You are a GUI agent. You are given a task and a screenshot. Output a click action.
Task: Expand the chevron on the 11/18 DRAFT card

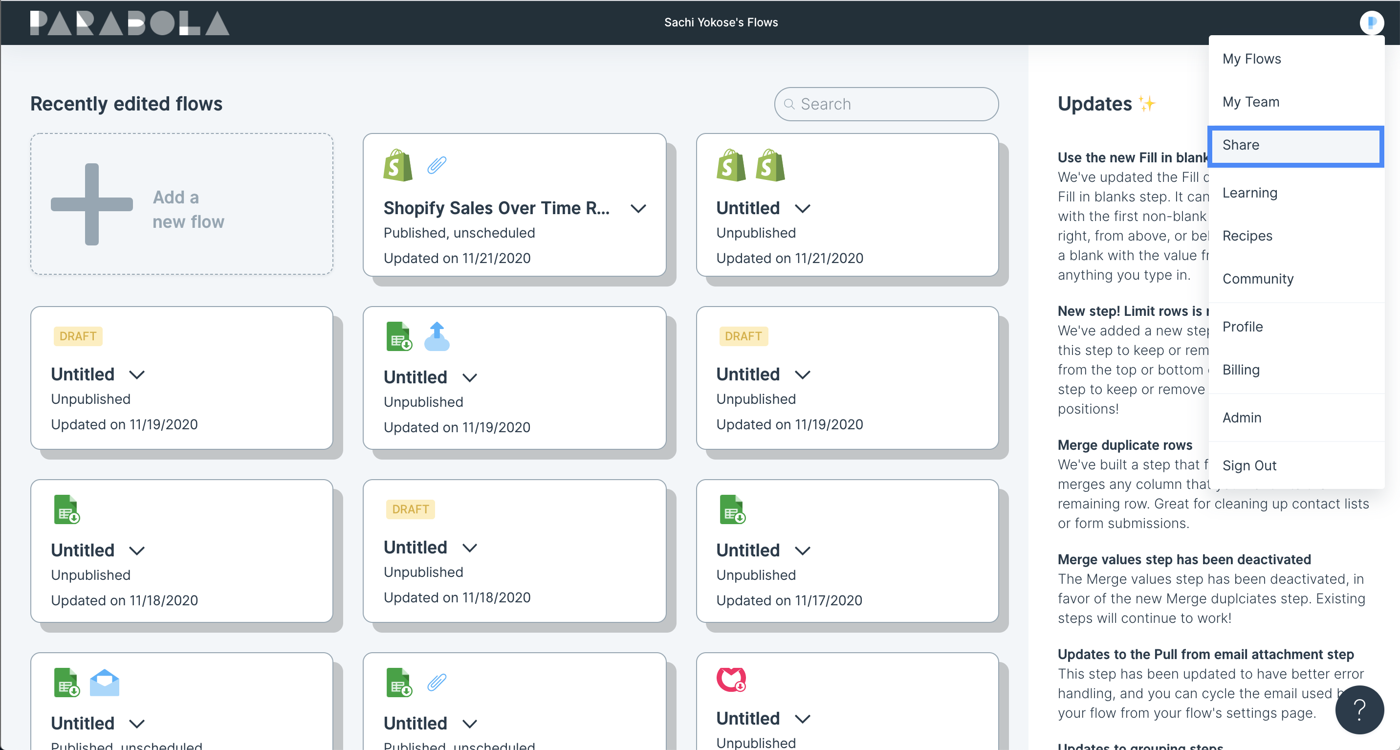pyautogui.click(x=470, y=547)
